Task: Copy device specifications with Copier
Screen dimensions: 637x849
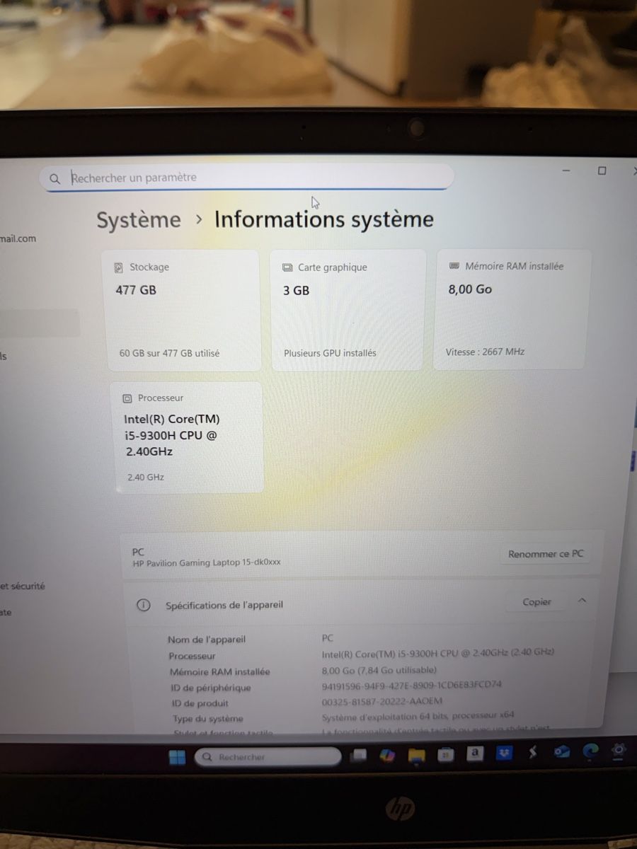Action: point(536,602)
